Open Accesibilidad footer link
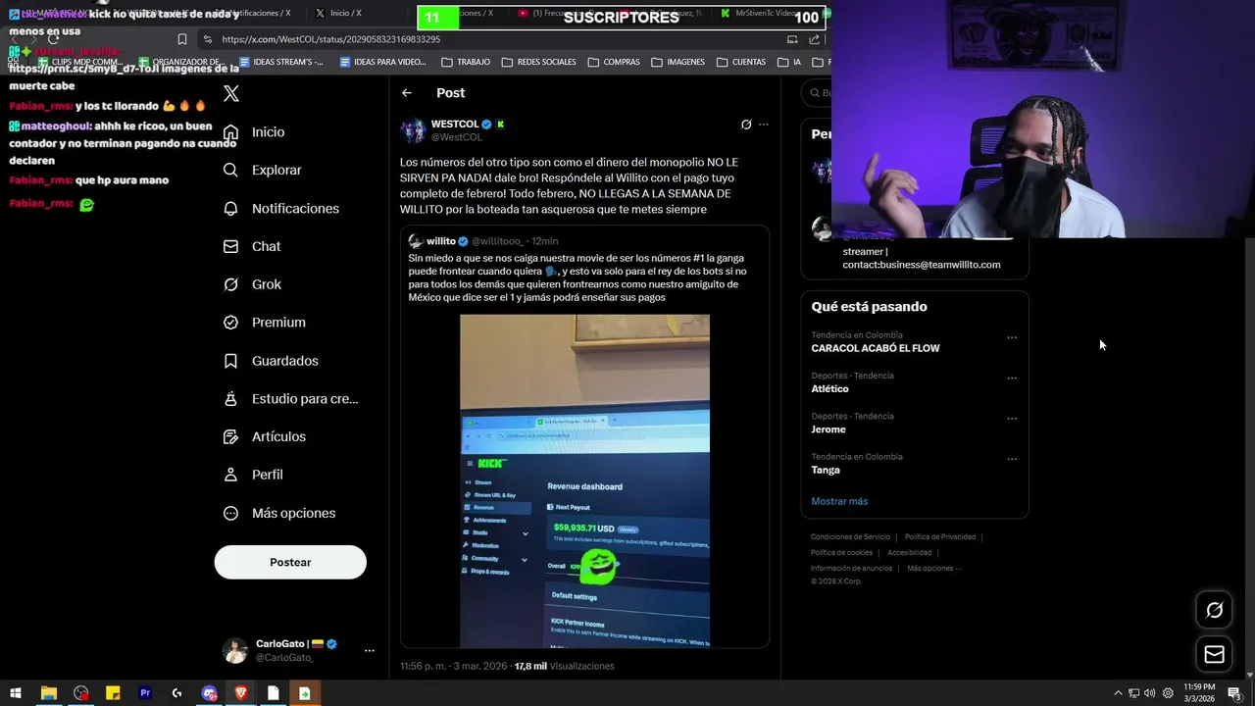The height and width of the screenshot is (706, 1255). point(910,553)
